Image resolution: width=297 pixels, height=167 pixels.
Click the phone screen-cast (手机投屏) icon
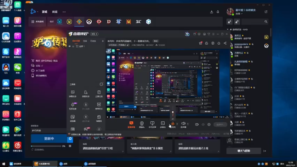point(152,124)
